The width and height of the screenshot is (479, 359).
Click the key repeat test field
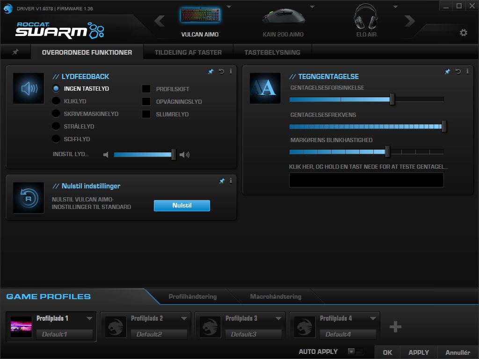click(x=366, y=180)
